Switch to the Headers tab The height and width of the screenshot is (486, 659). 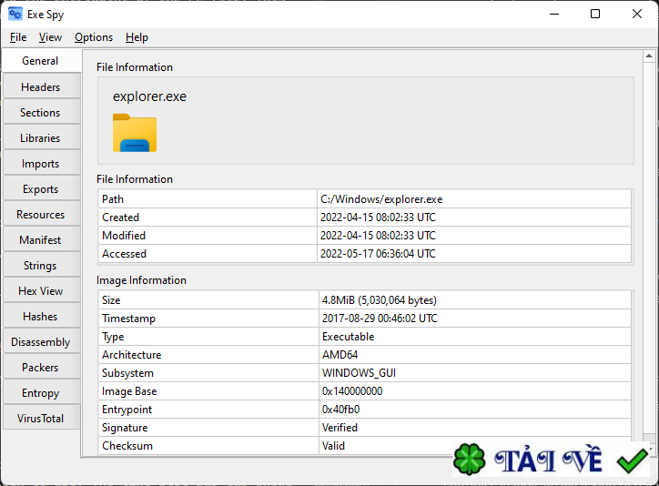pos(40,87)
